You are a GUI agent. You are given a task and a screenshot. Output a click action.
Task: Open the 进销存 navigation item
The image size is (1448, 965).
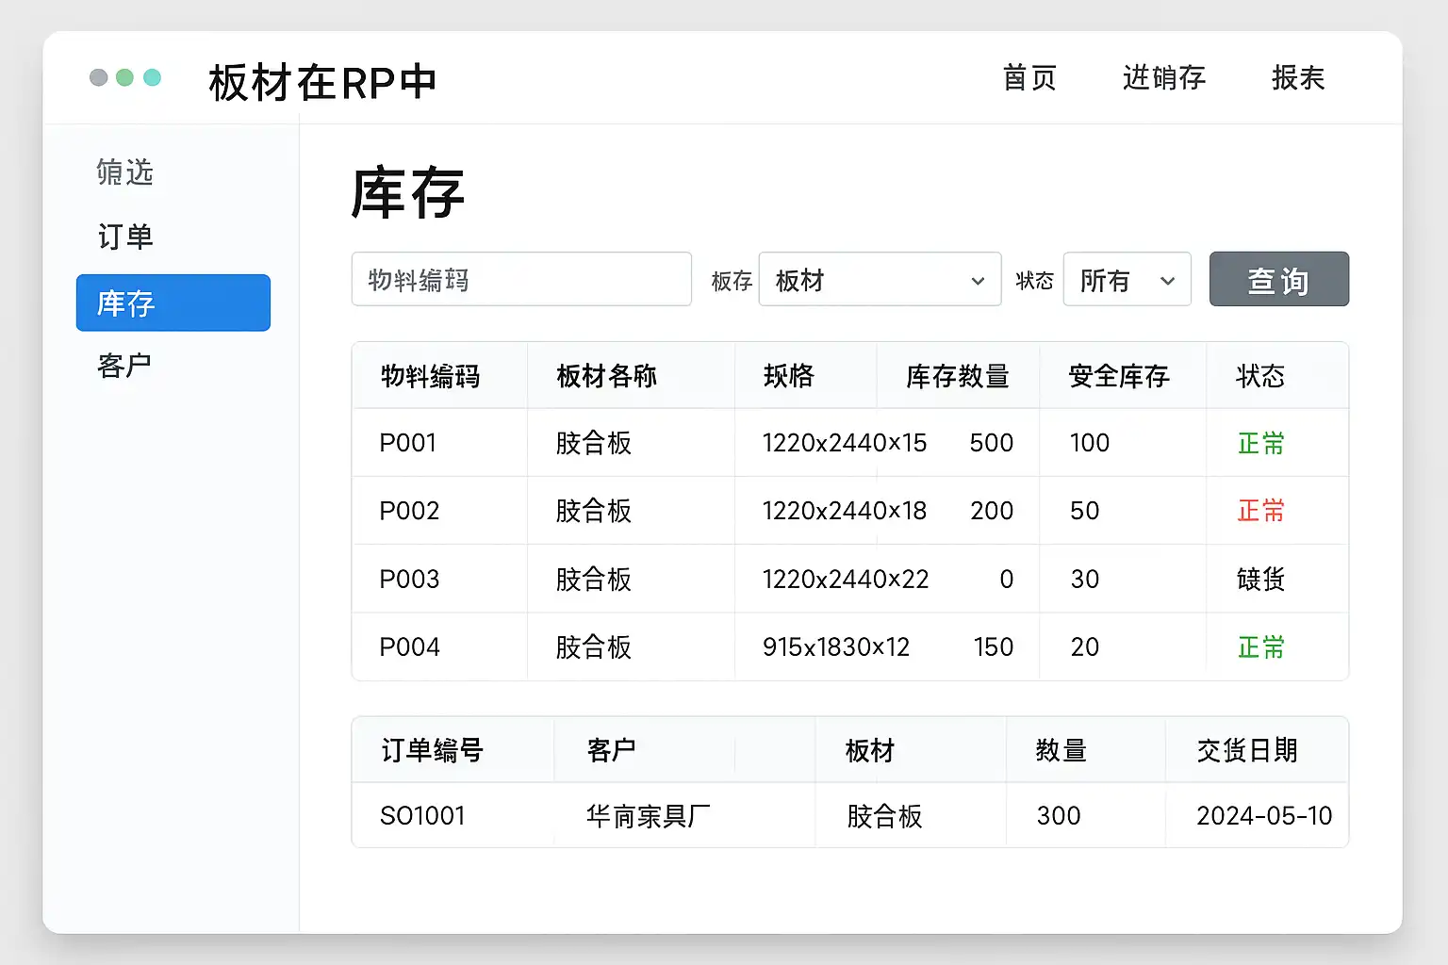(x=1164, y=78)
